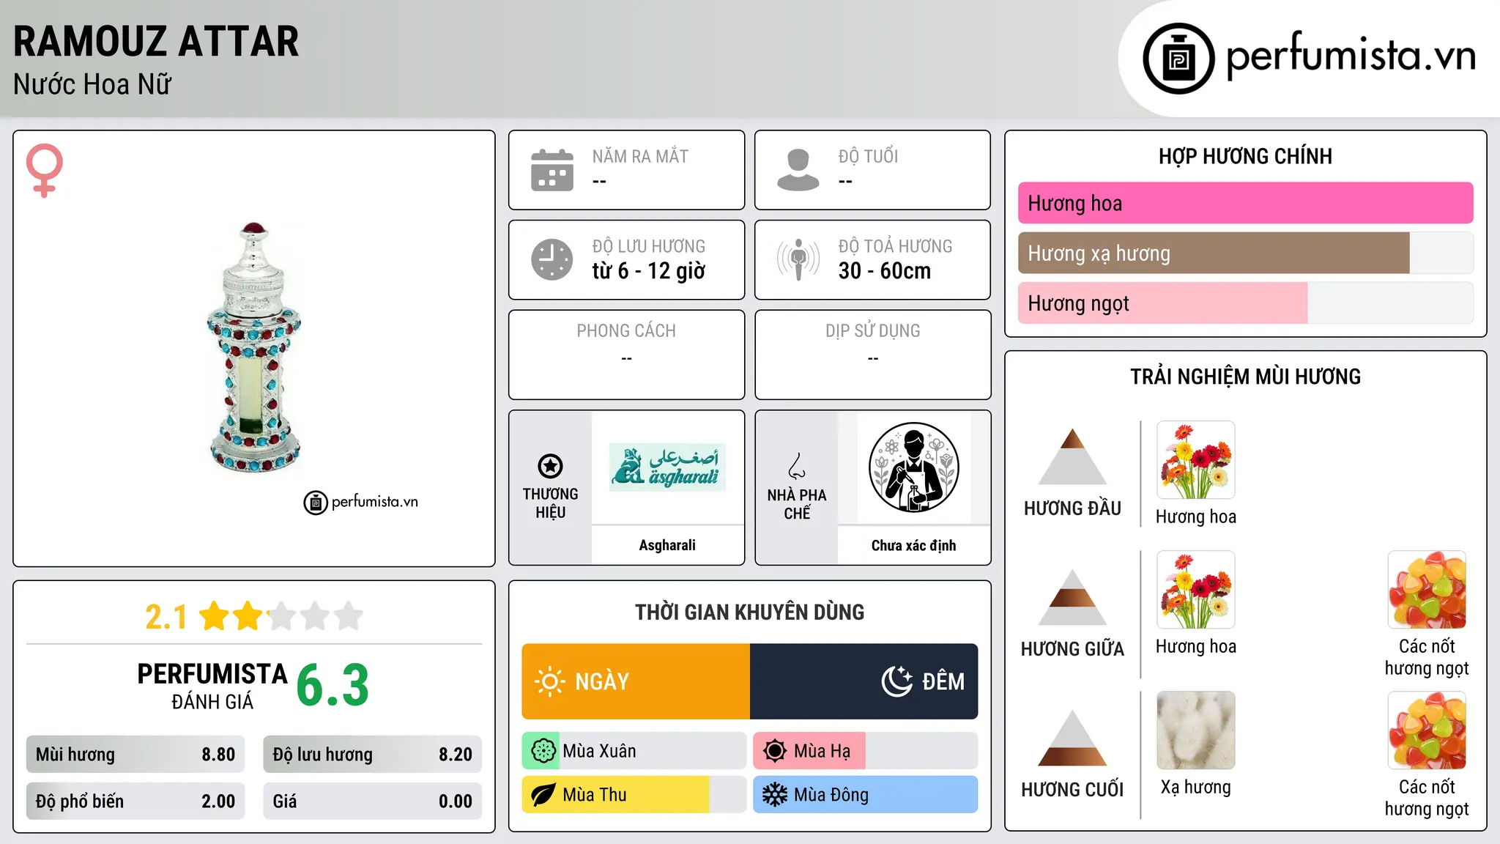Click the Độ phổ biến 2.00 rating row

[135, 802]
